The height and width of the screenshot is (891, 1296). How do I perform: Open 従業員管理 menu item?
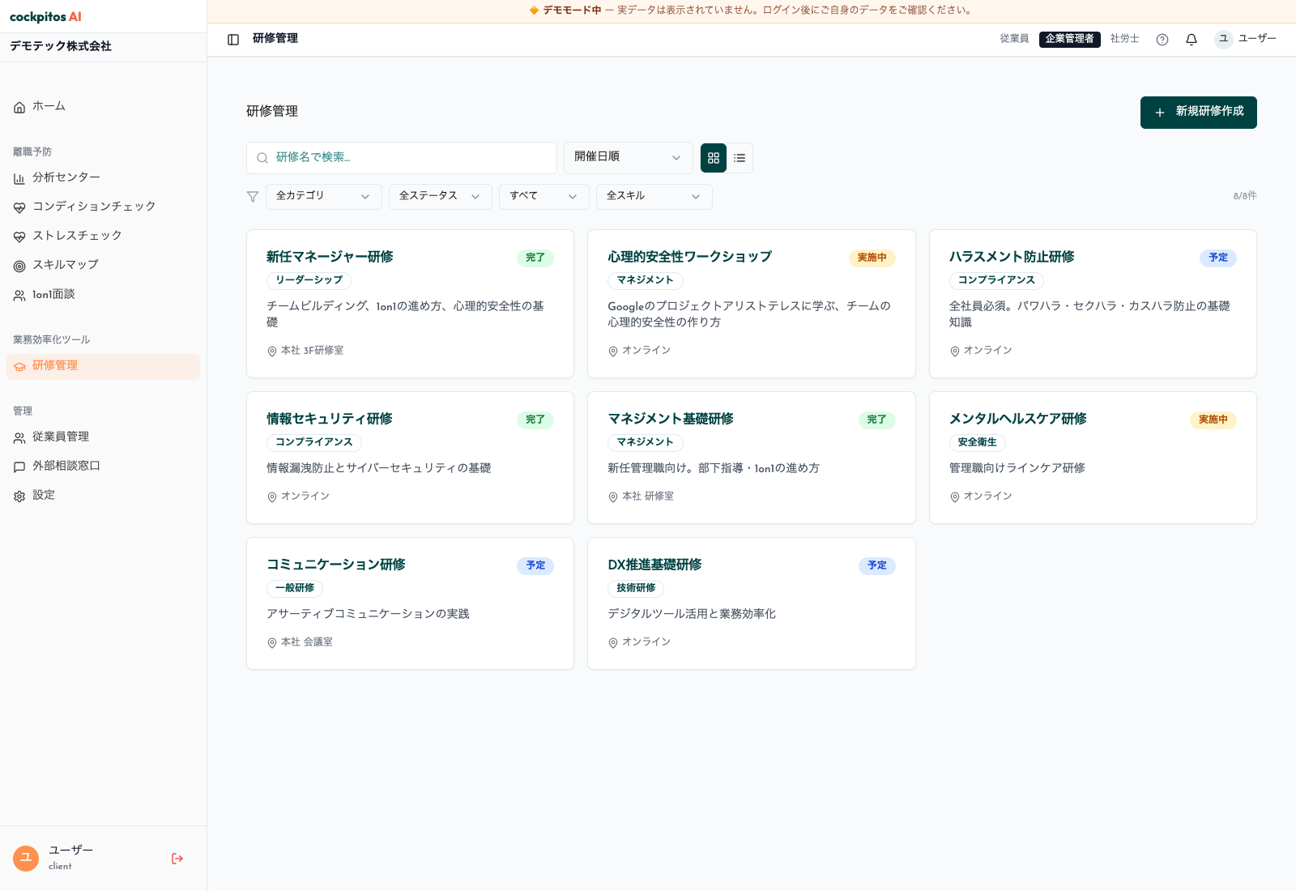pyautogui.click(x=103, y=437)
